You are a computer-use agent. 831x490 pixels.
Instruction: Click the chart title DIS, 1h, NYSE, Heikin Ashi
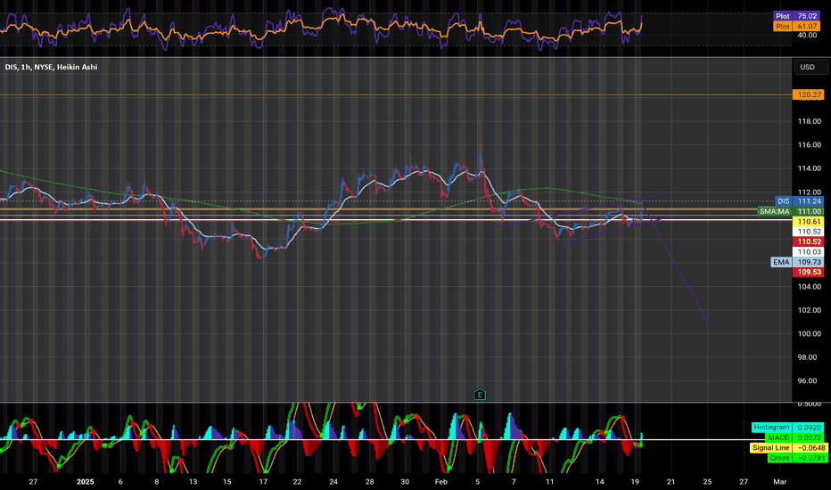click(51, 67)
